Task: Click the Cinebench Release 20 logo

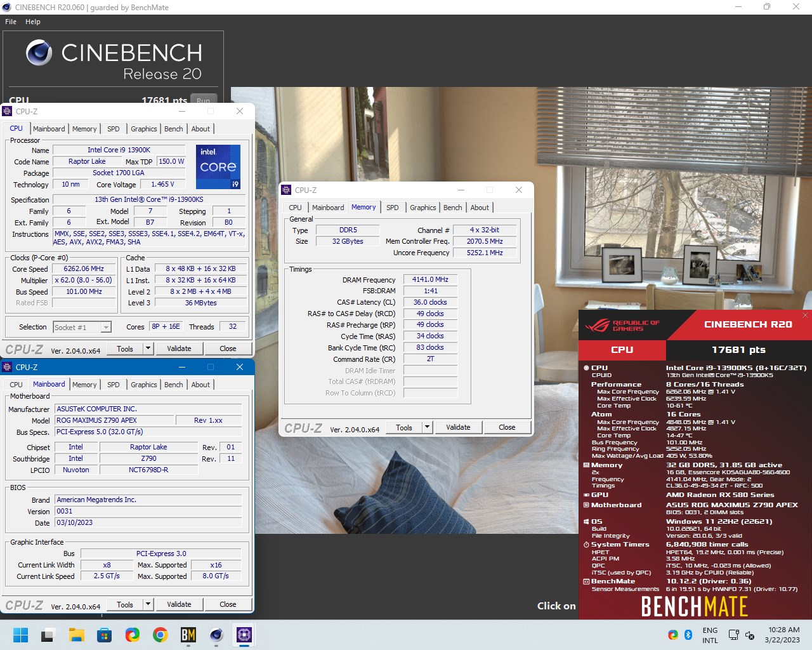Action: (x=114, y=60)
